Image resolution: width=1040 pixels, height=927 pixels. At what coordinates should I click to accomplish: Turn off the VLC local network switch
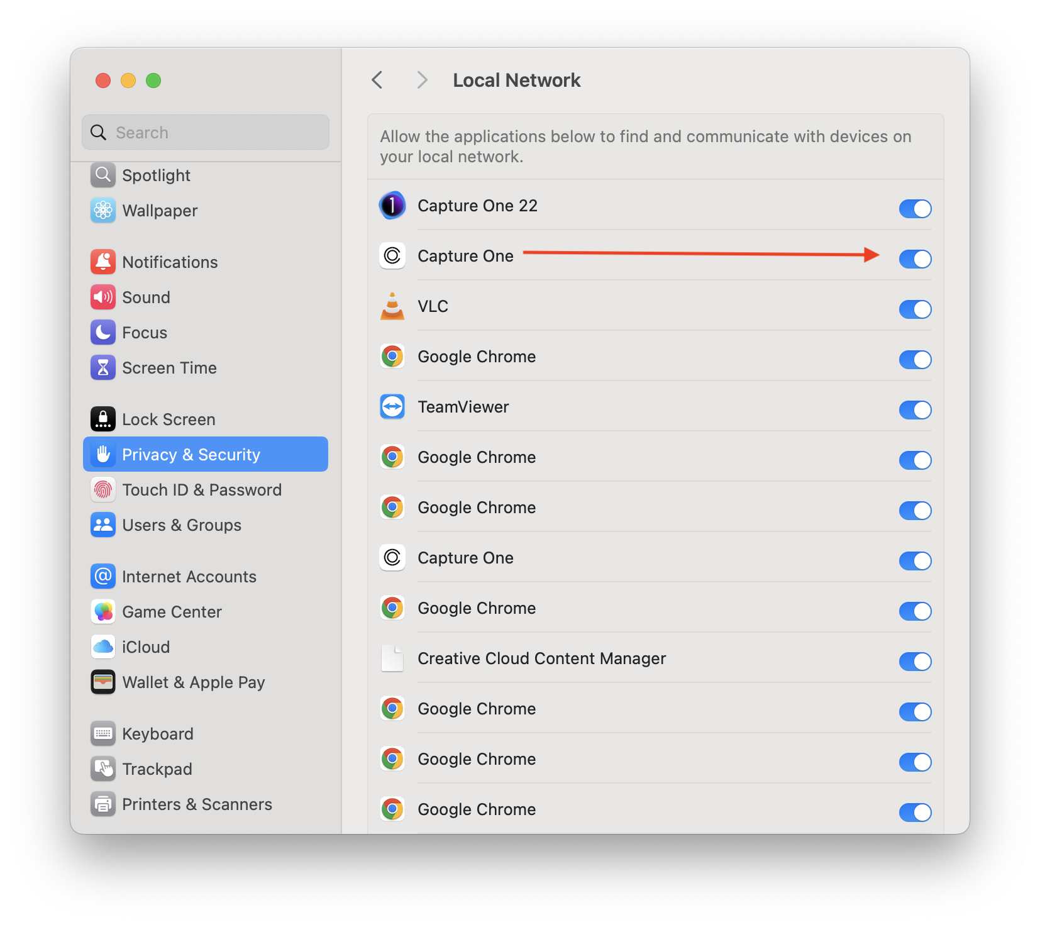(x=915, y=309)
